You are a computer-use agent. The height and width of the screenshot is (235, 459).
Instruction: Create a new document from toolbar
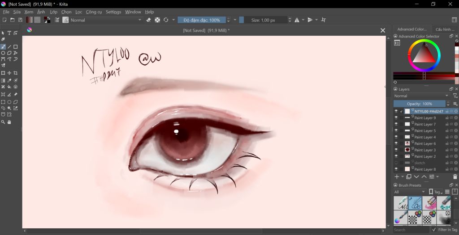[x=4, y=20]
